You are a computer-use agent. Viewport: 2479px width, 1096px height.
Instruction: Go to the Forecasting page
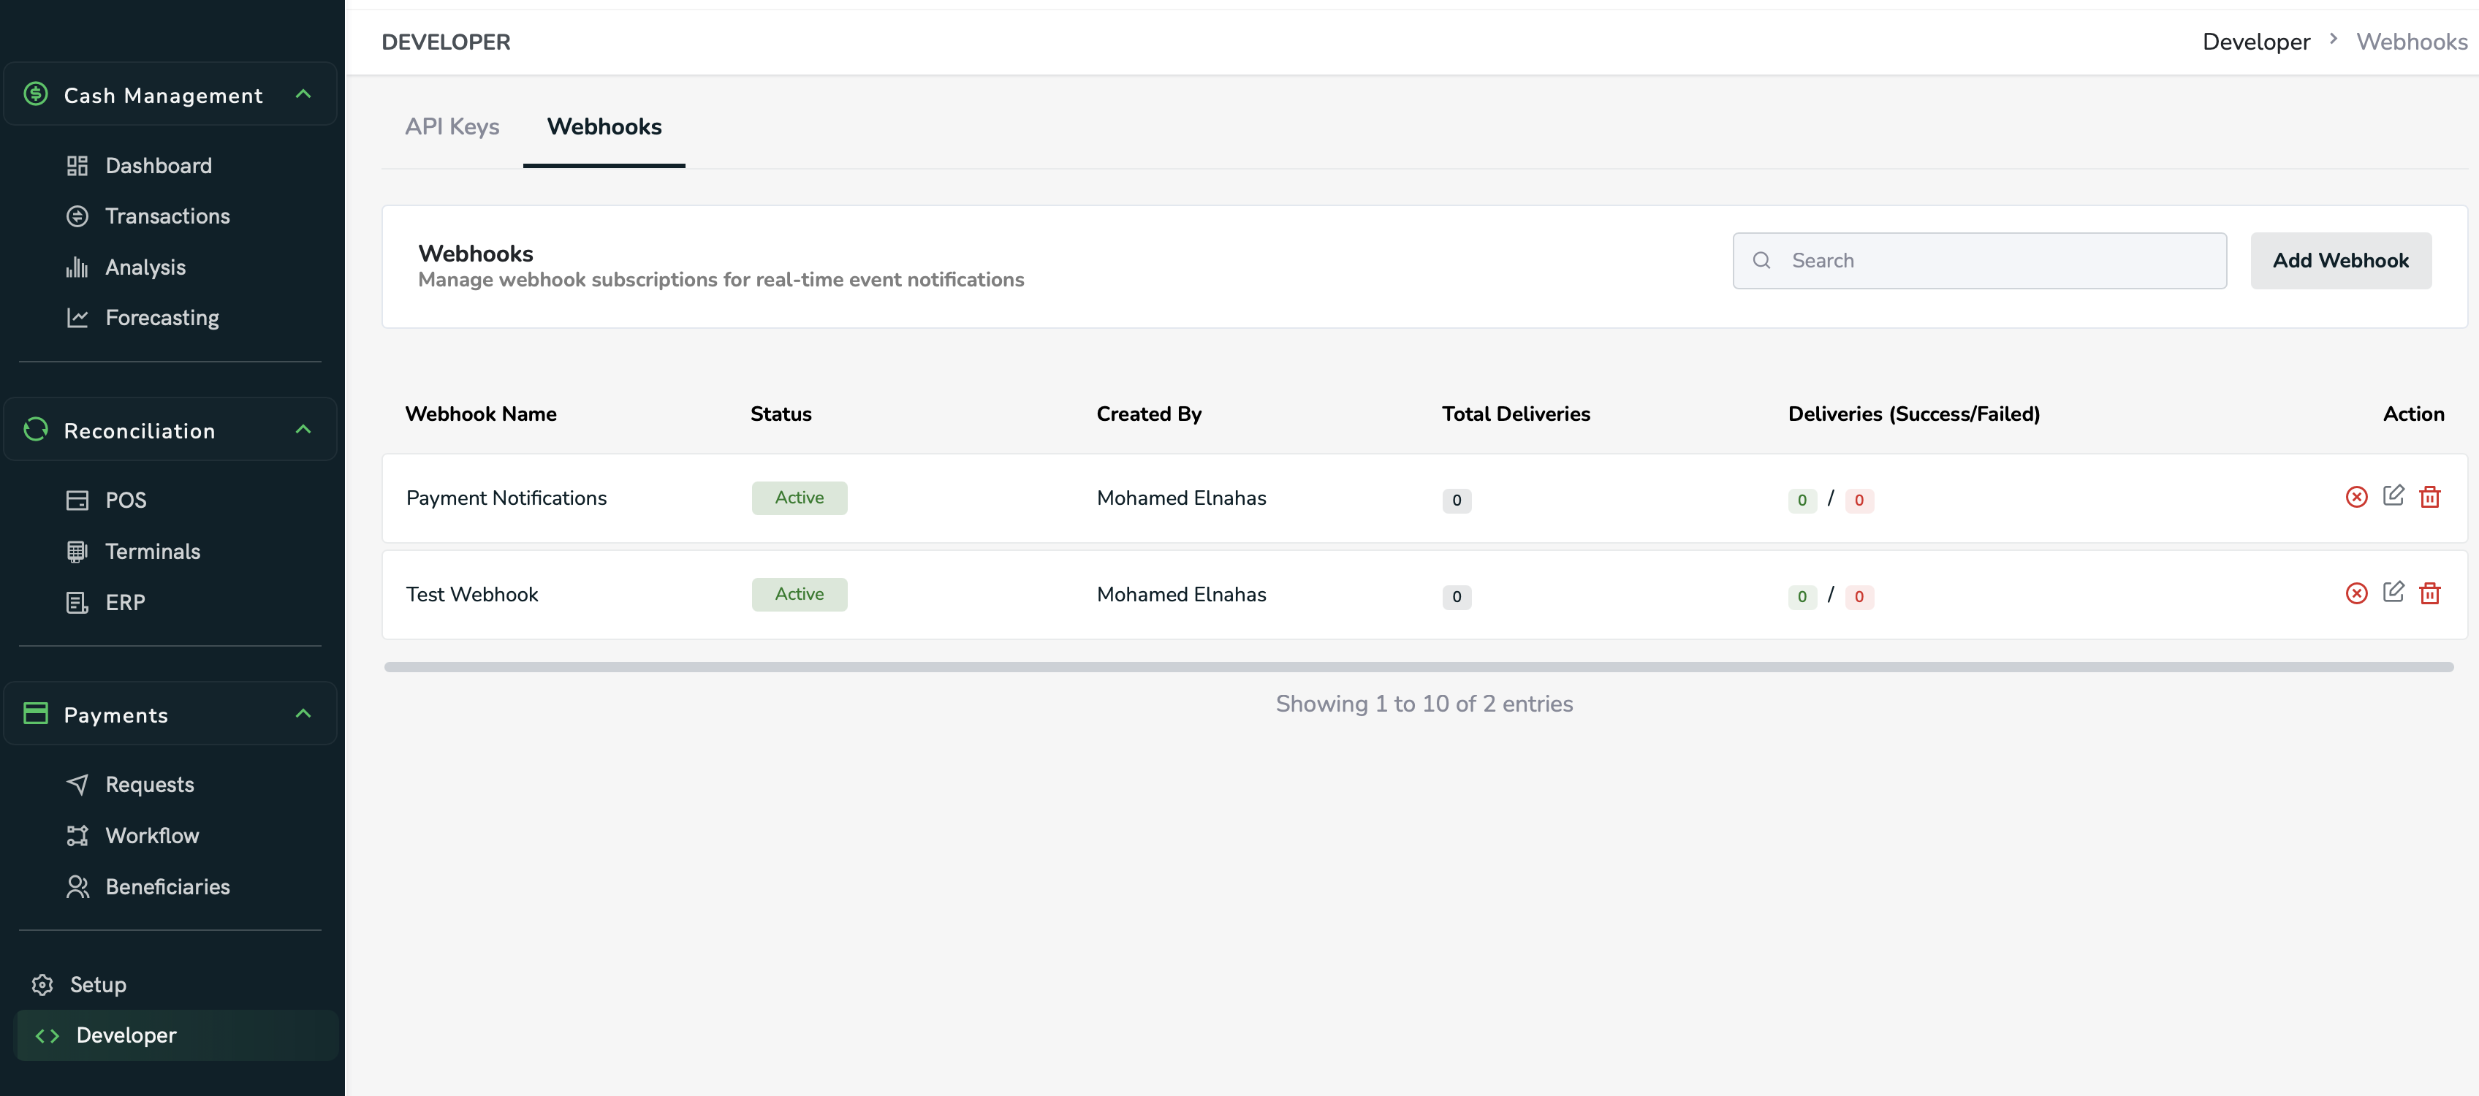click(162, 318)
